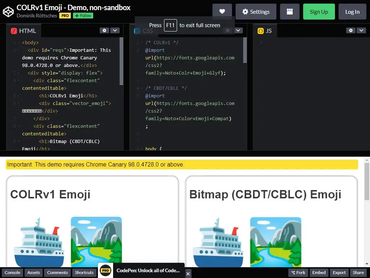Fold CSS line 4 CBDT/CBLC comment
This screenshot has height=278, width=370.
pos(142,88)
